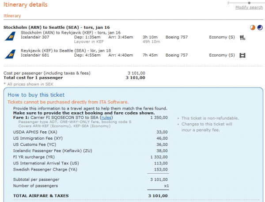The image size is (265, 202).
Task: Click the in-flight movie icon for flight 681
Action: click(x=242, y=55)
